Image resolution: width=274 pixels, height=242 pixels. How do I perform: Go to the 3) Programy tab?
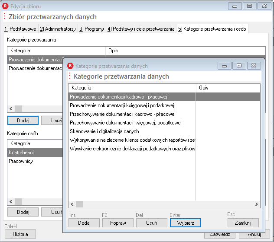click(91, 29)
